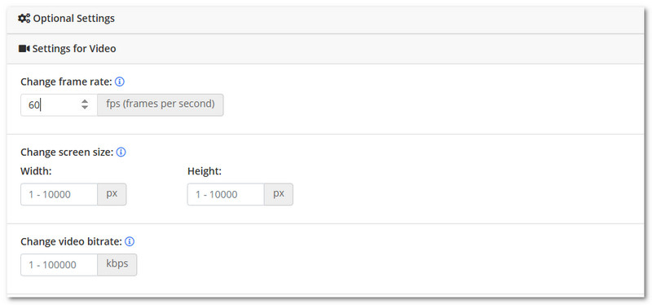Decrease frame rate with the down arrow
The height and width of the screenshot is (305, 652).
[x=85, y=108]
